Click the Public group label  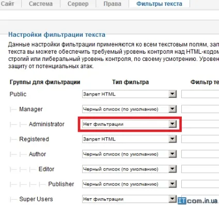pos(18,94)
